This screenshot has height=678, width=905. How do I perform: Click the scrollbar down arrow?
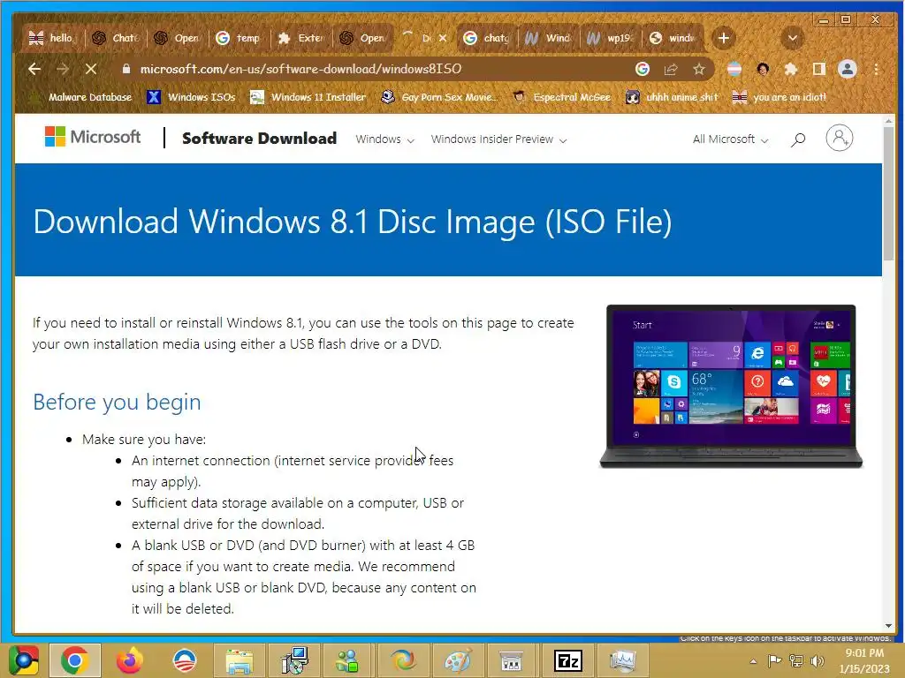(x=888, y=626)
